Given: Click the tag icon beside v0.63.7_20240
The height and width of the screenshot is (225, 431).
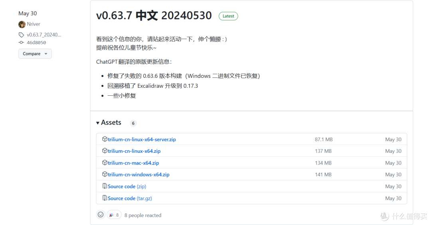Looking at the screenshot, I should point(21,35).
